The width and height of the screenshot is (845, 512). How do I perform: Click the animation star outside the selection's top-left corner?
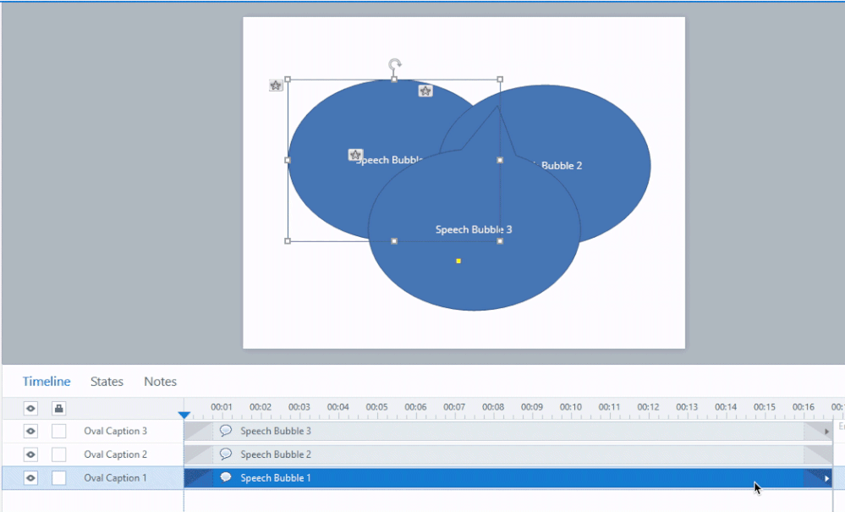click(276, 85)
